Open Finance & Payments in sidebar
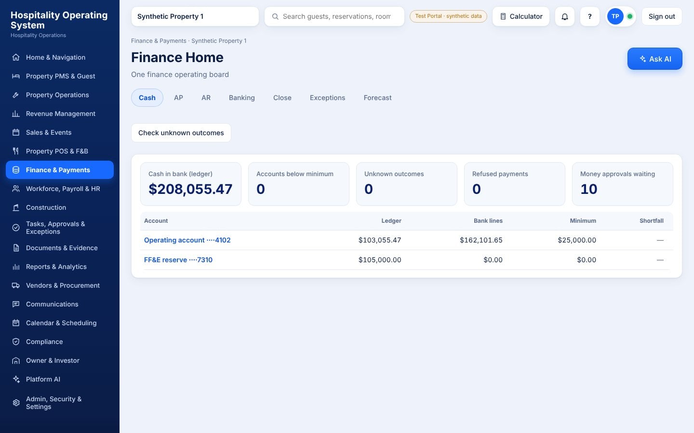 tap(60, 170)
